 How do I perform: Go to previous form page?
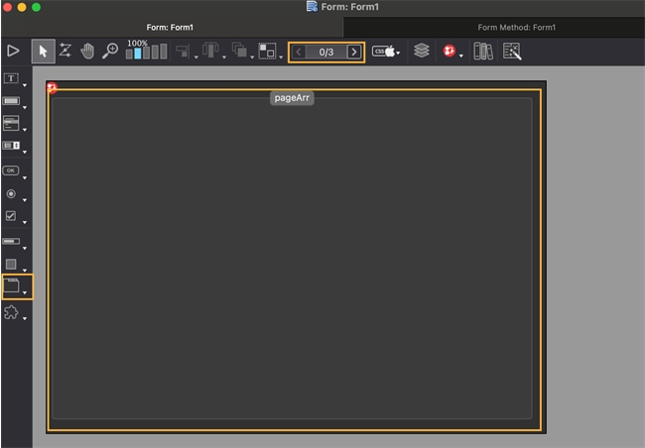300,52
